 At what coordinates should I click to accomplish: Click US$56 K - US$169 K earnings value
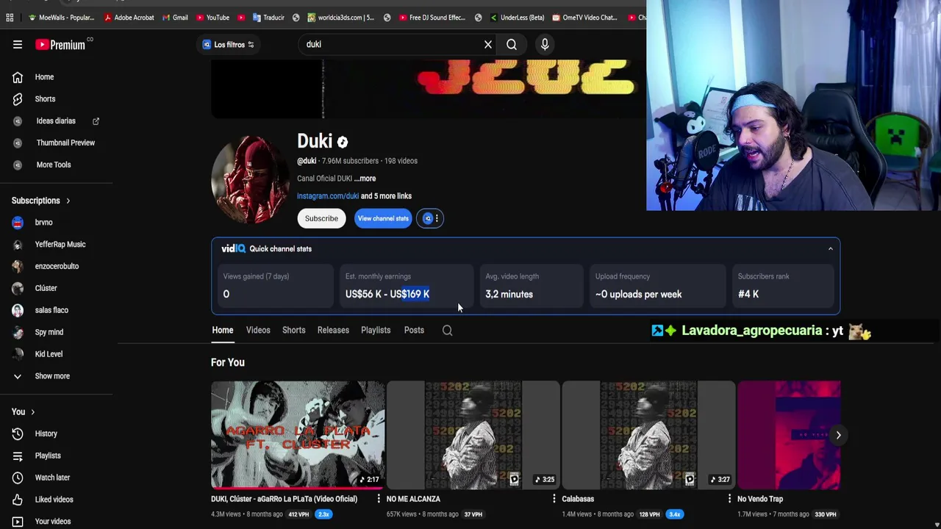[x=387, y=294]
